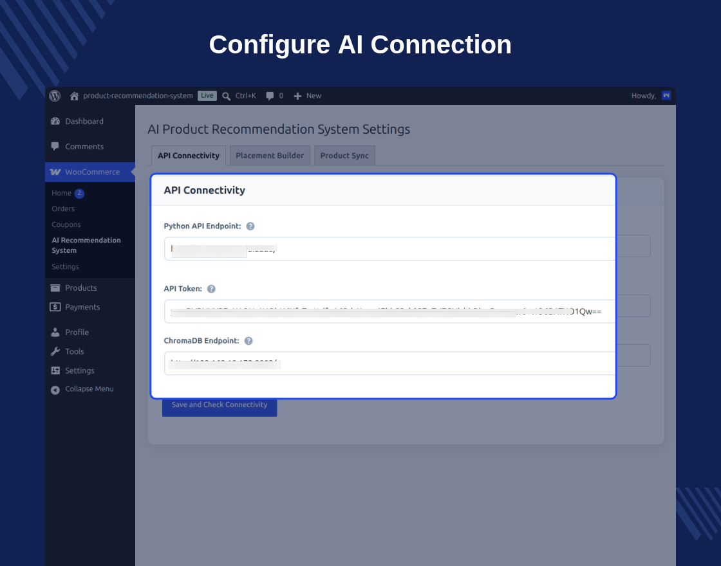721x566 pixels.
Task: Switch to the API Connectivity tab
Action: pyautogui.click(x=189, y=155)
